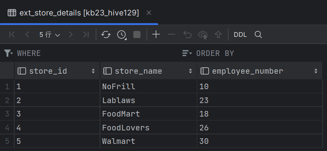Viewport: 327px width, 151px height.
Task: Select row number 2 gutter
Action: tap(7, 100)
